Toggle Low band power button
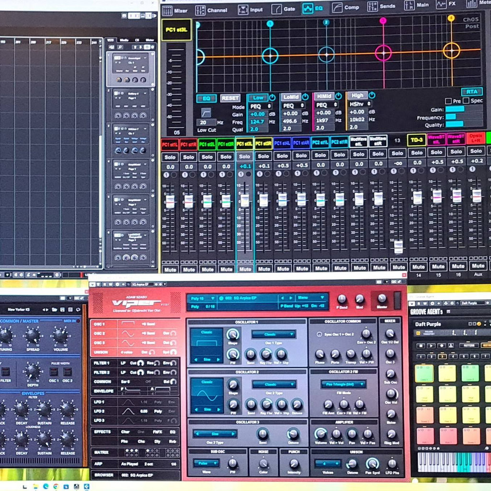 pyautogui.click(x=272, y=97)
